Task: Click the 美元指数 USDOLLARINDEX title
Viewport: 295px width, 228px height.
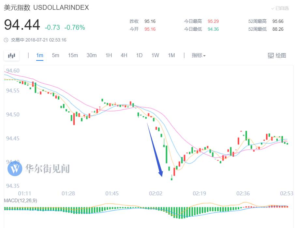Action: (46, 8)
